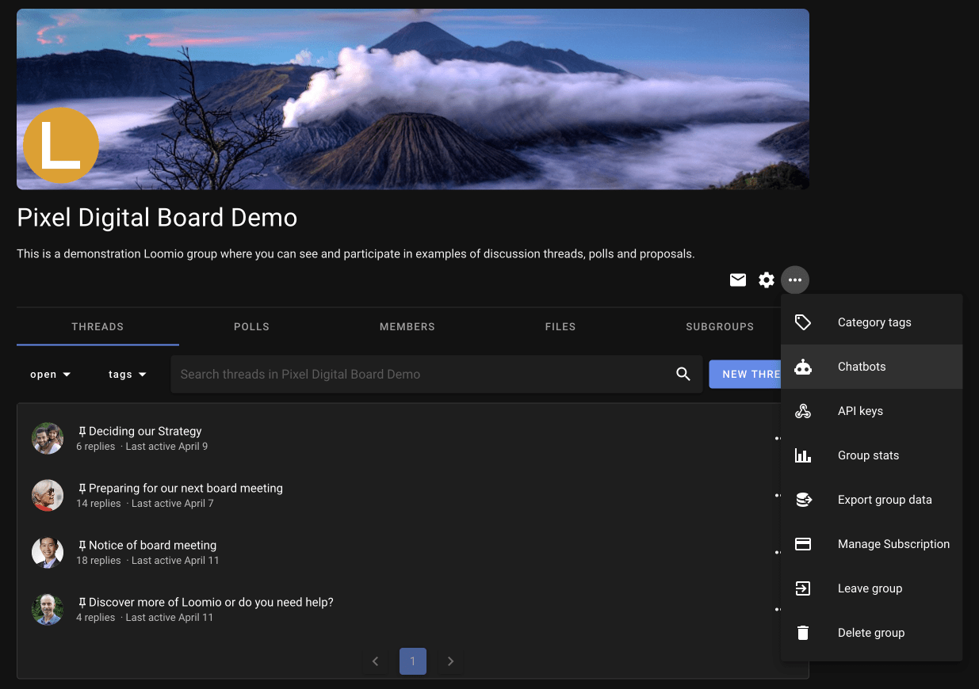
Task: Click the Export group data database icon
Action: click(803, 500)
